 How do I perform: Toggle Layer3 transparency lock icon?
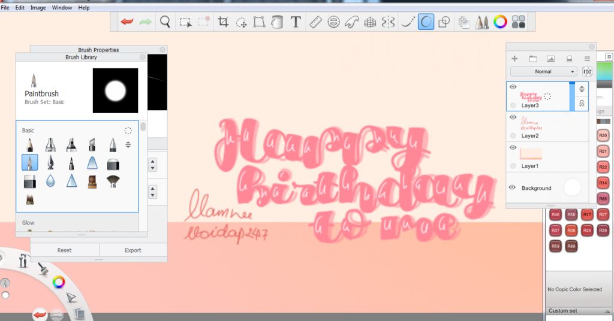coord(582,103)
